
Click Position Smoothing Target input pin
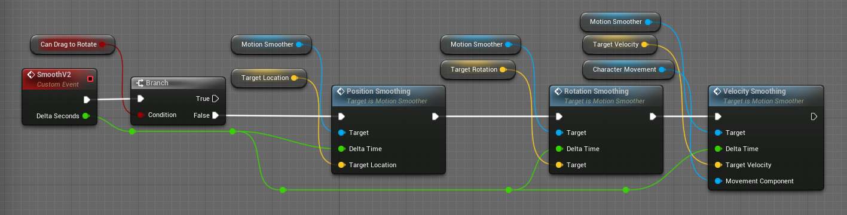click(x=341, y=133)
